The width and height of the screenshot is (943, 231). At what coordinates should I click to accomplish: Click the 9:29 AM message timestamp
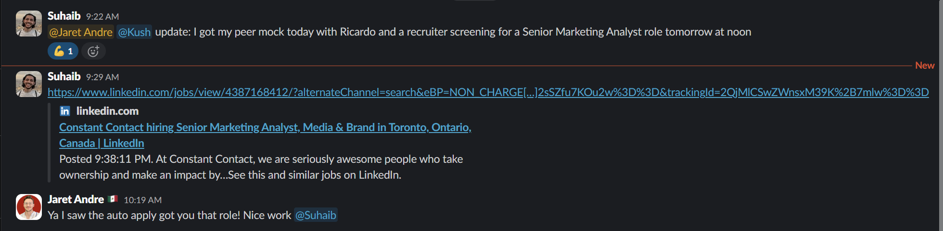(x=102, y=77)
